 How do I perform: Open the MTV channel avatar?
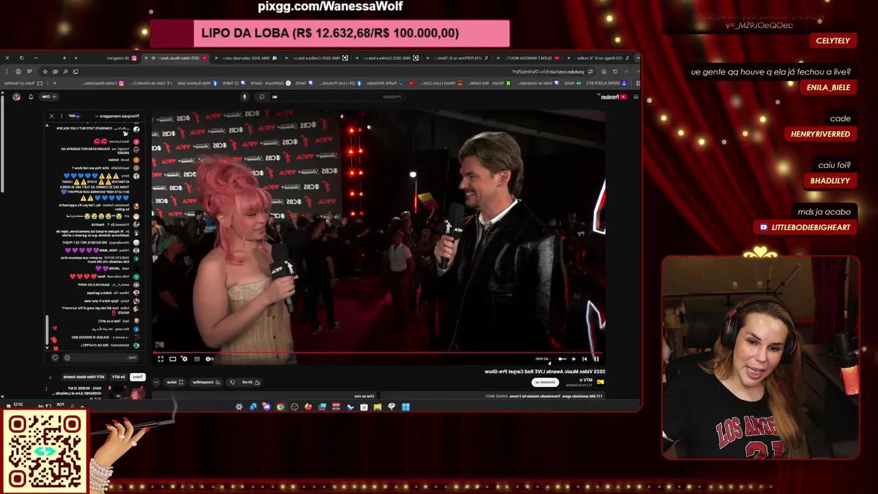(600, 382)
